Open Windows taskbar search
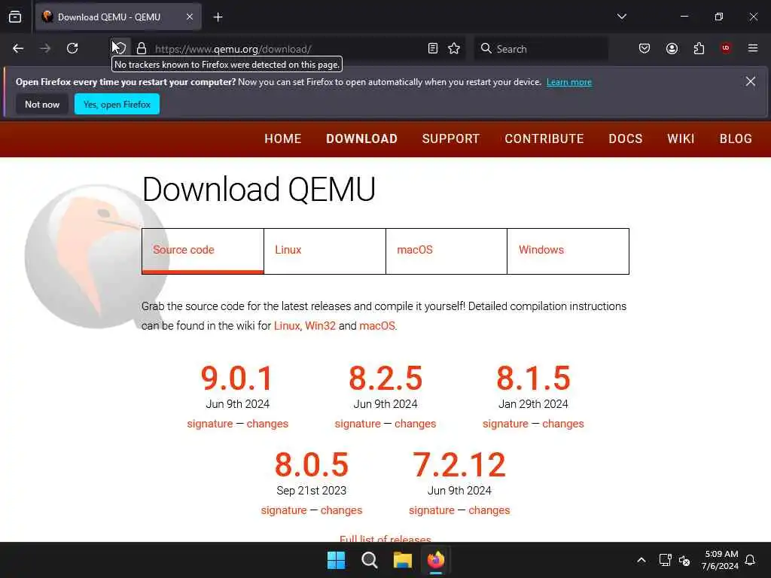 click(x=369, y=560)
